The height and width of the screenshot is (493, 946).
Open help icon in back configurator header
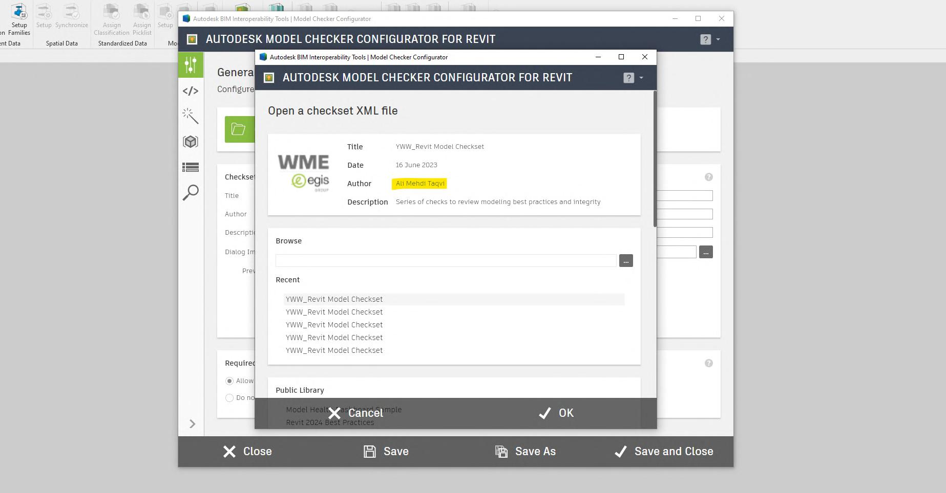705,39
